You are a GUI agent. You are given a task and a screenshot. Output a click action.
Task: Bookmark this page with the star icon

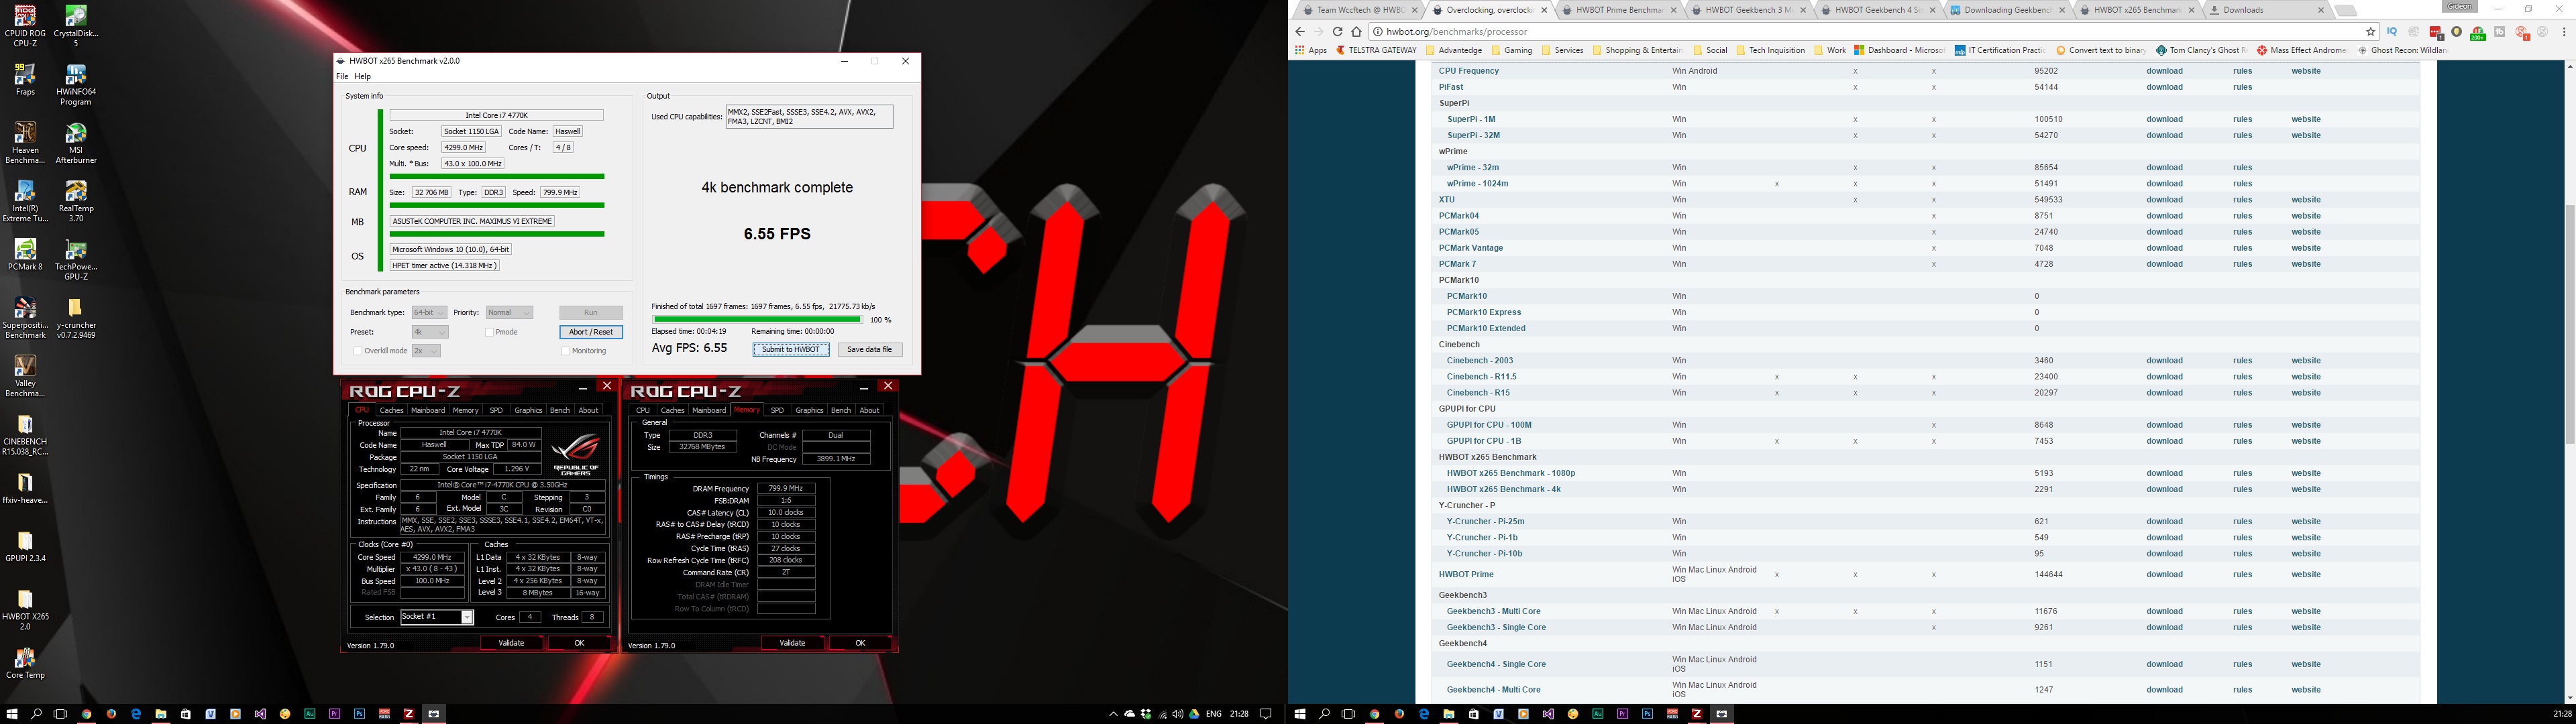(x=2370, y=31)
